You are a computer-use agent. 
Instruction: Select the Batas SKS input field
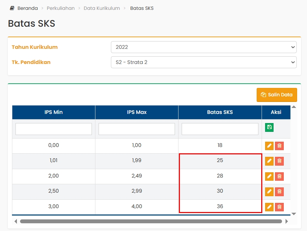(220, 129)
